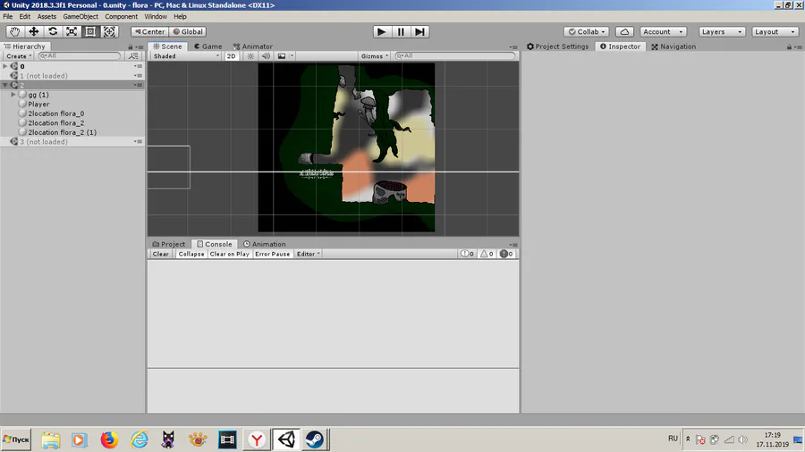The width and height of the screenshot is (805, 452).
Task: Click the Hierarchy search field
Action: (80, 55)
